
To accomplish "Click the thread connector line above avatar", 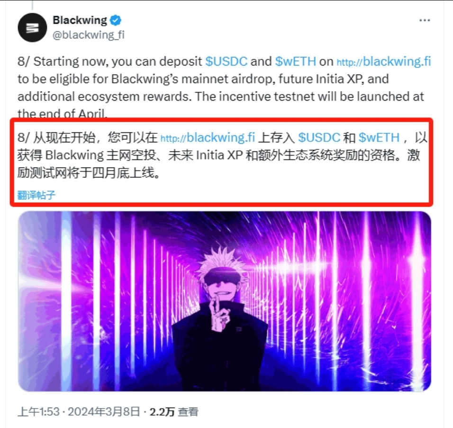I will pos(32,5).
